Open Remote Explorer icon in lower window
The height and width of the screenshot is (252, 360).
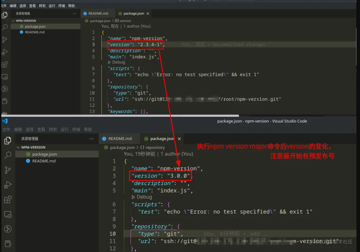8,214
